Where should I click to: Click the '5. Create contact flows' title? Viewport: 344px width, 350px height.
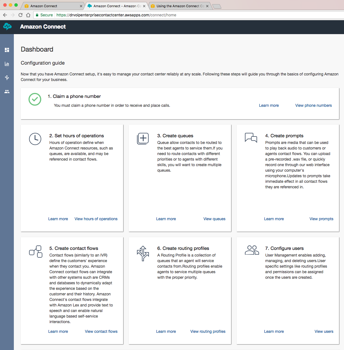[74, 248]
